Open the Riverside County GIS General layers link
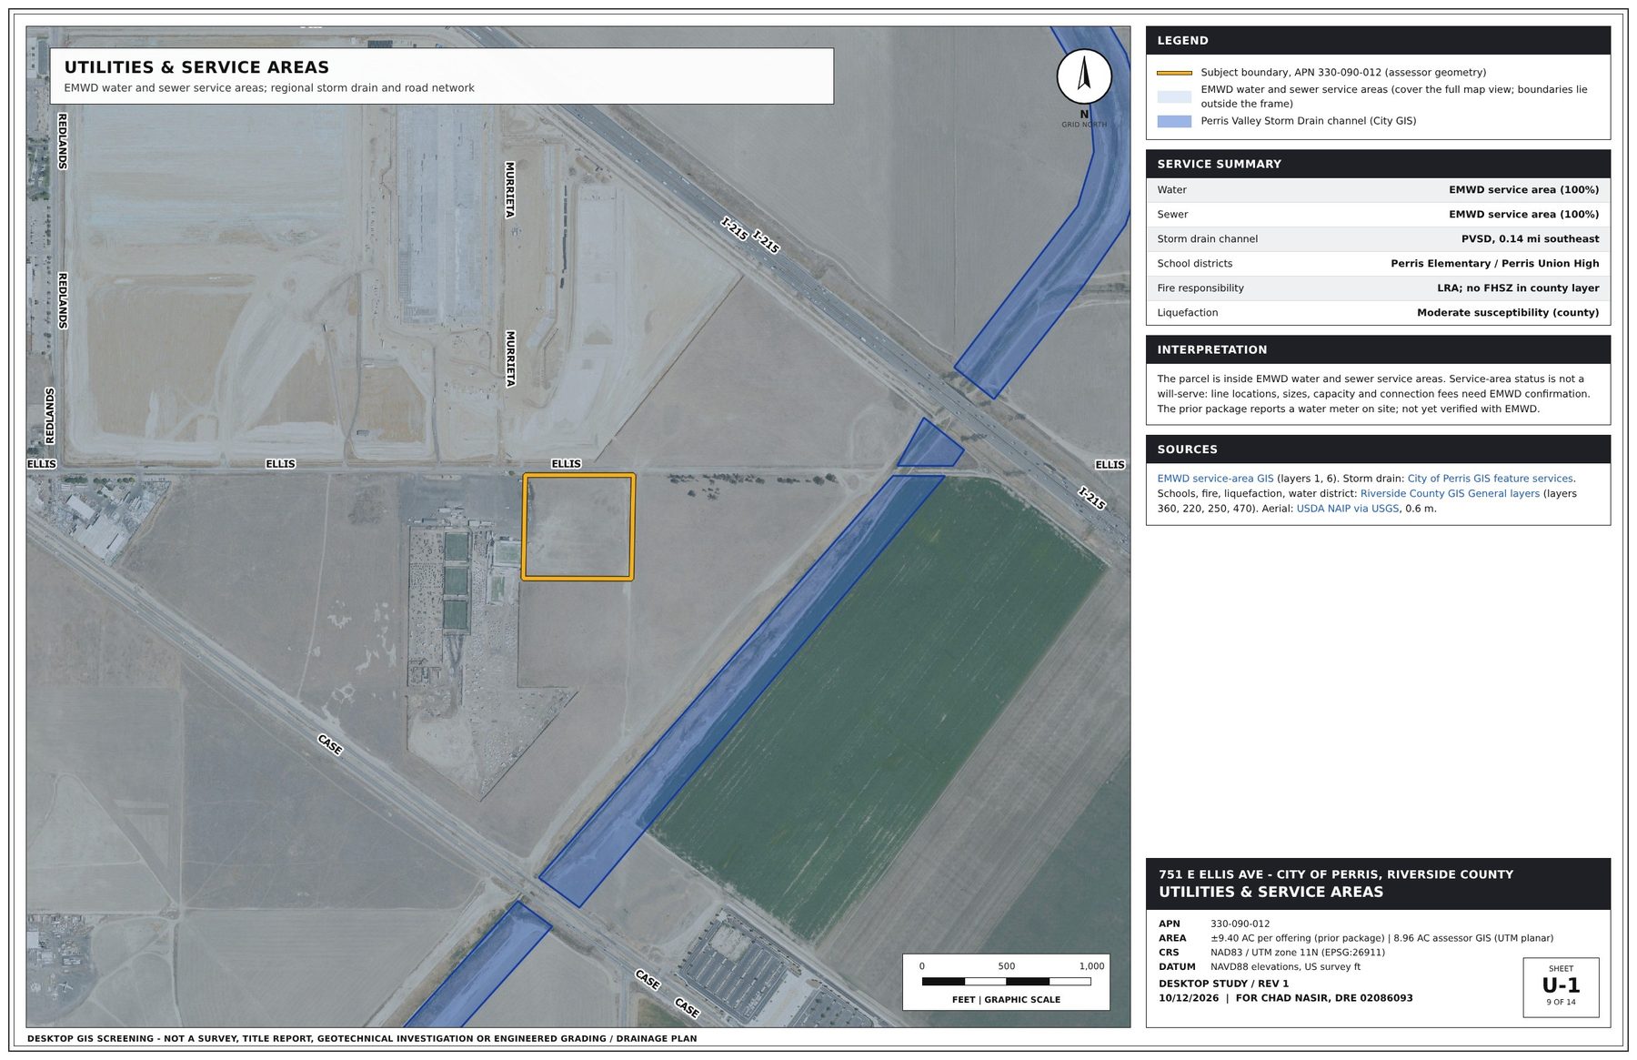1637x1060 pixels. pyautogui.click(x=1450, y=494)
